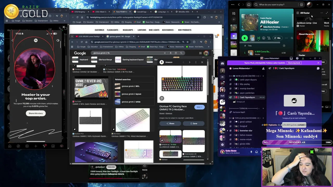Open the RoR server in the Discord sidebar
The image size is (333, 187).
tap(222, 96)
